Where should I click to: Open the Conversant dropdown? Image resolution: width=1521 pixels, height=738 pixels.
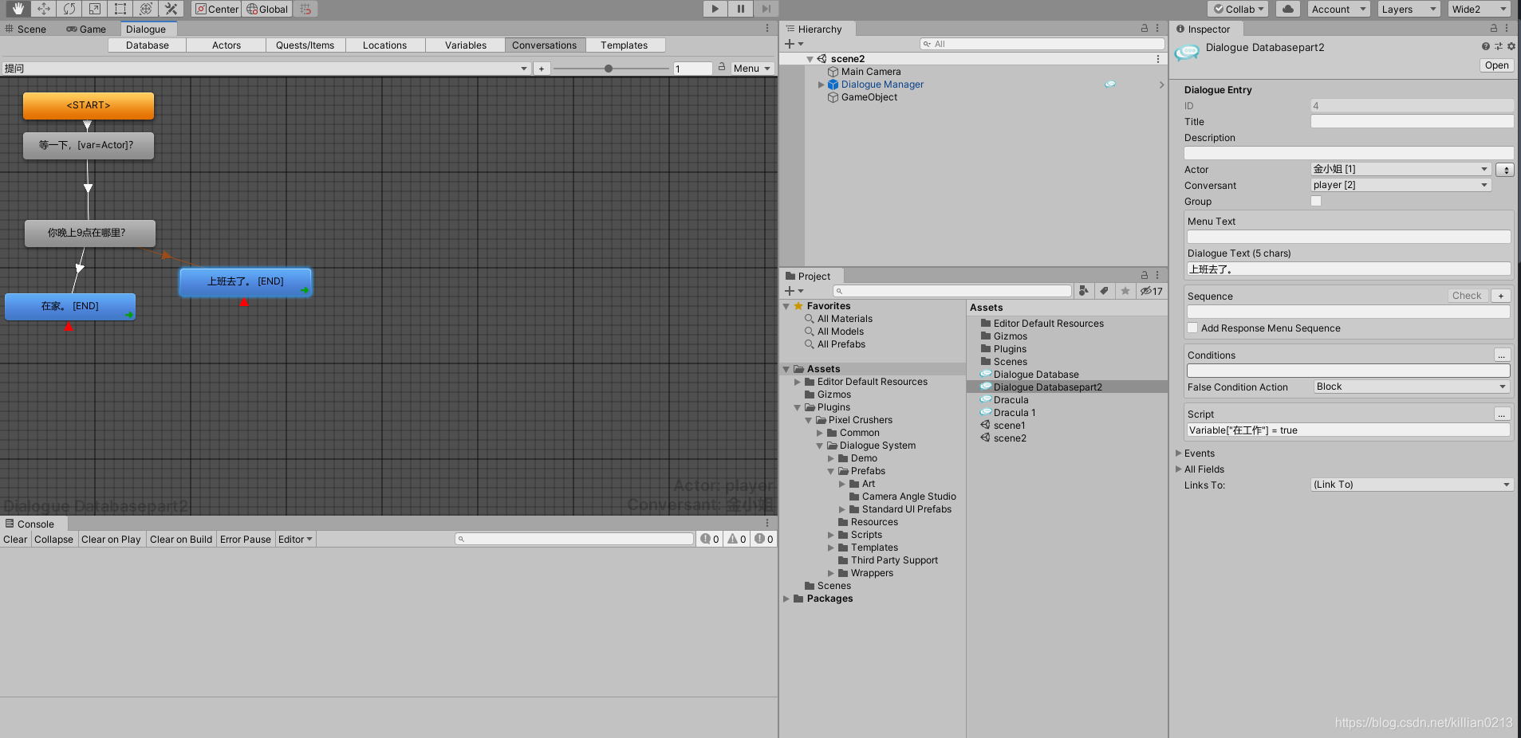[1401, 185]
